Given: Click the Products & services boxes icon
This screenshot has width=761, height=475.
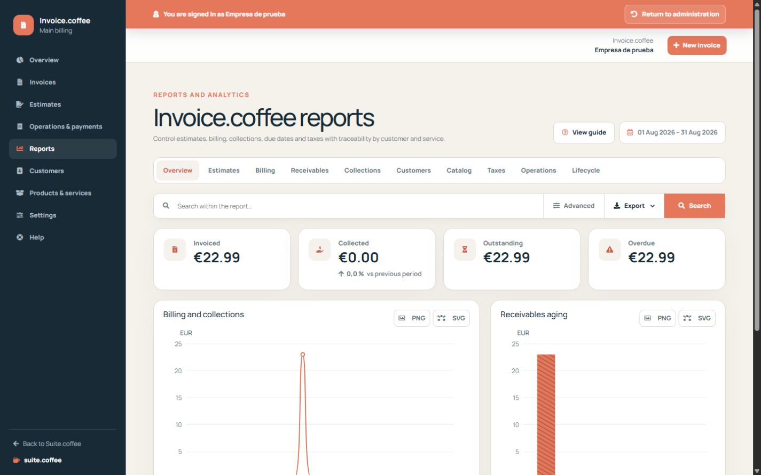Looking at the screenshot, I should click(20, 193).
